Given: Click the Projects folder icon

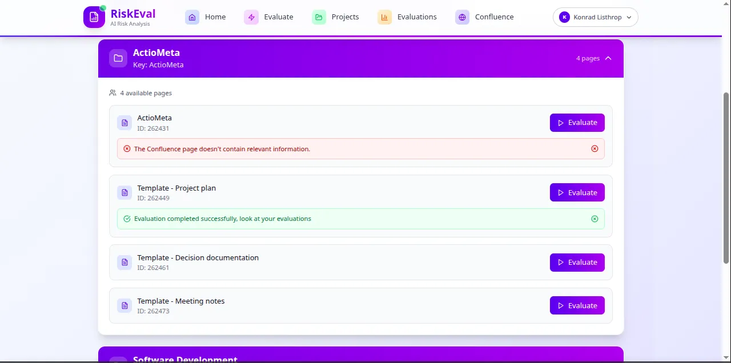Looking at the screenshot, I should 319,17.
